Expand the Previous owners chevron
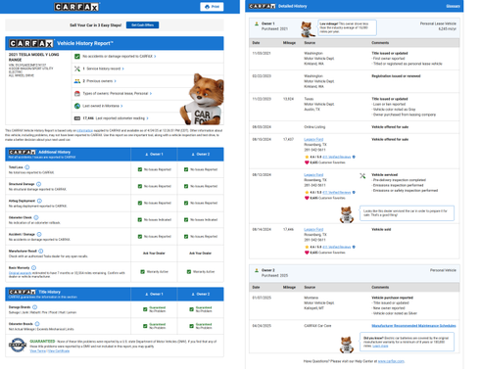480x370 pixels. point(116,81)
